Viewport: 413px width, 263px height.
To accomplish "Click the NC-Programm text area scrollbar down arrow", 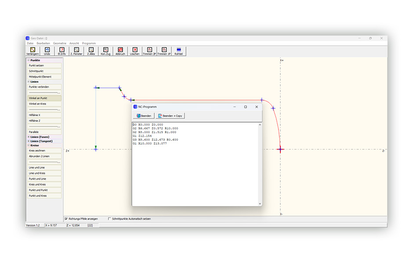I will [x=260, y=204].
